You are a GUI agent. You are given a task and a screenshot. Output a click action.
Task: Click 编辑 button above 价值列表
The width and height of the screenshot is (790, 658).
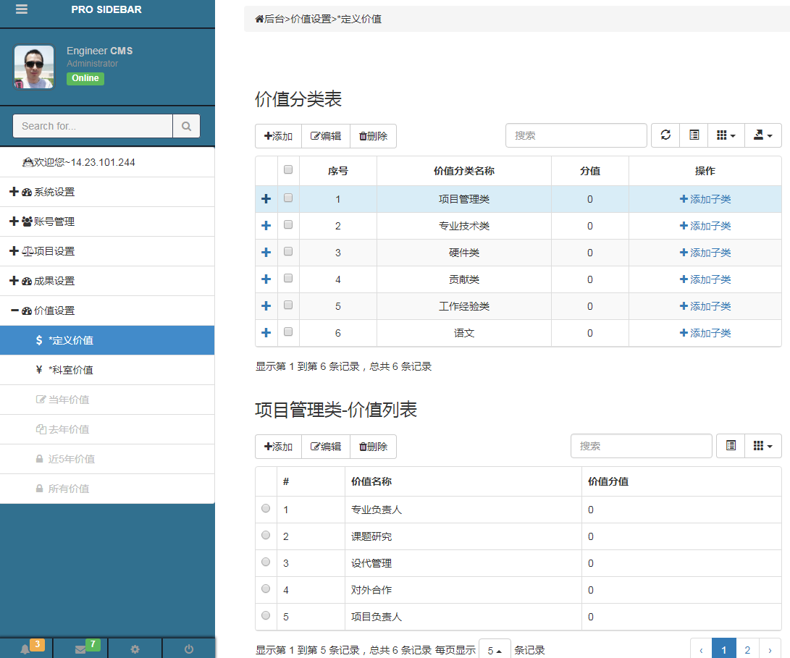325,447
